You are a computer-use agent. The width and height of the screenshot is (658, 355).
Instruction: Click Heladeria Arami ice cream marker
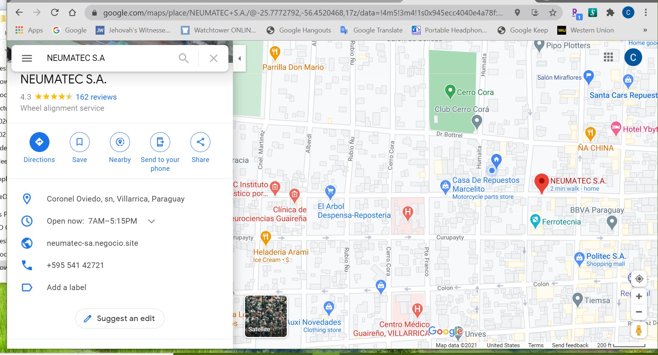pos(266,238)
